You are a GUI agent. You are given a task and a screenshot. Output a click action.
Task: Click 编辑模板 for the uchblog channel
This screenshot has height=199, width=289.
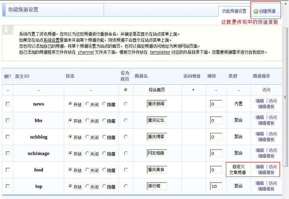click(266, 140)
